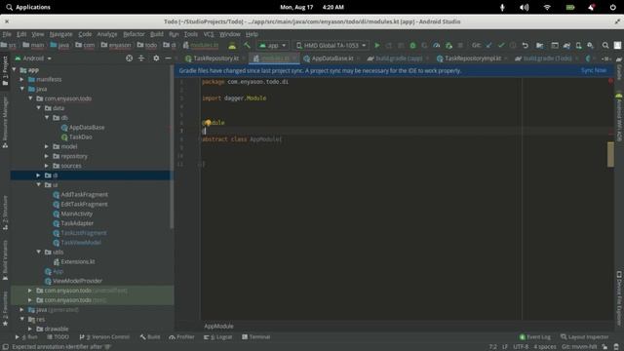Switch to TaskRepositoryImpl.kt tab

click(472, 58)
